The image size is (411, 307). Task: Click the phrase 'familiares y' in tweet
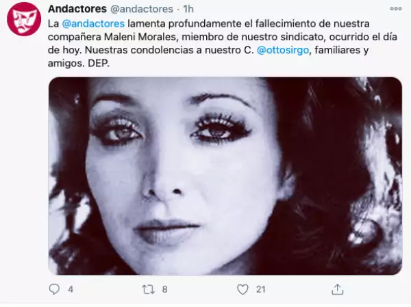coord(342,50)
